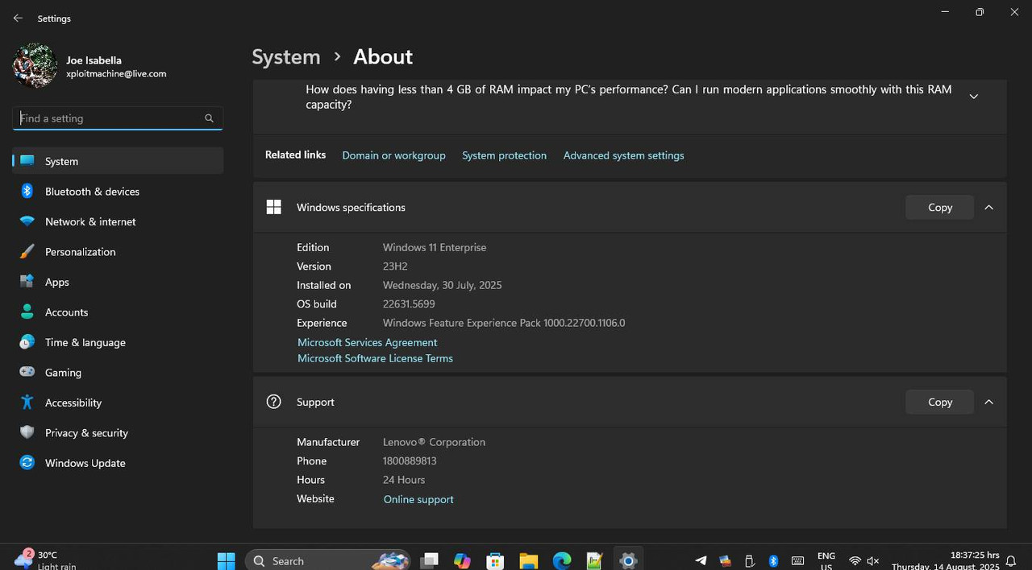This screenshot has height=570, width=1032.
Task: Open the notification bell
Action: pyautogui.click(x=1011, y=561)
